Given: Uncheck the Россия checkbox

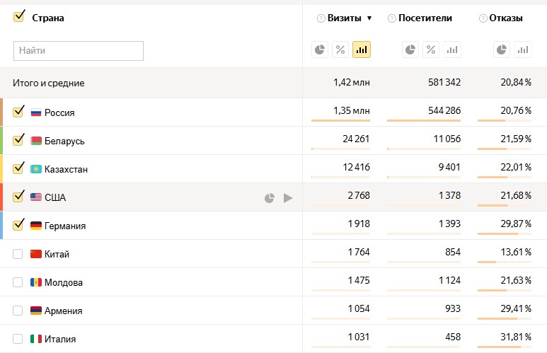Looking at the screenshot, I should pos(18,112).
